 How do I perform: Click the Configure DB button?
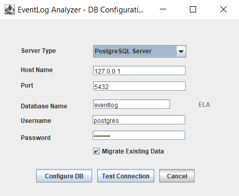click(x=64, y=176)
